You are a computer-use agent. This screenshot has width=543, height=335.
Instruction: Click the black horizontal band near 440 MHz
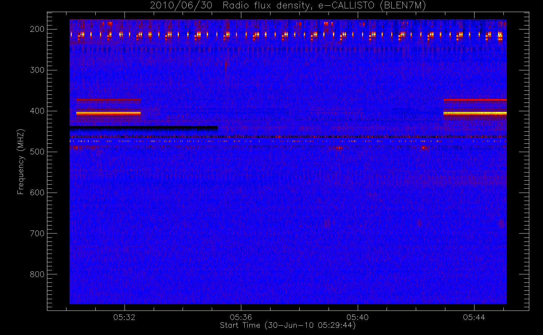pos(144,128)
